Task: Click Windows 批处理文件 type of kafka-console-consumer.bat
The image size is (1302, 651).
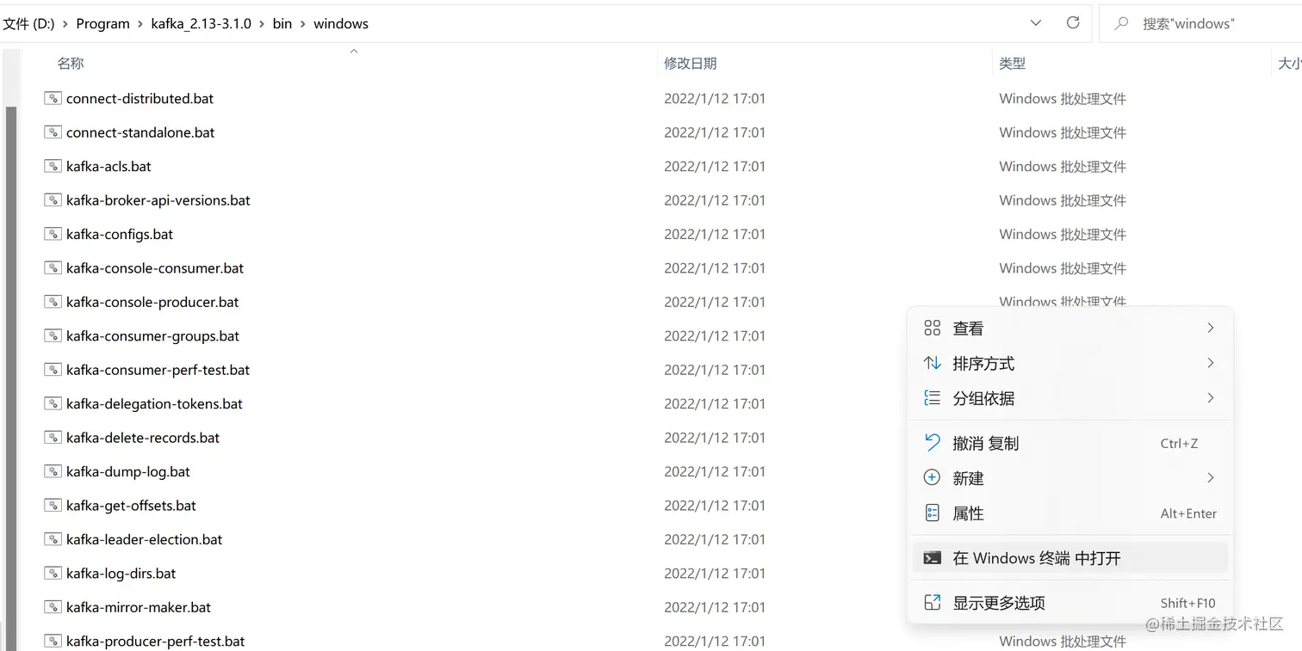Action: 1063,268
